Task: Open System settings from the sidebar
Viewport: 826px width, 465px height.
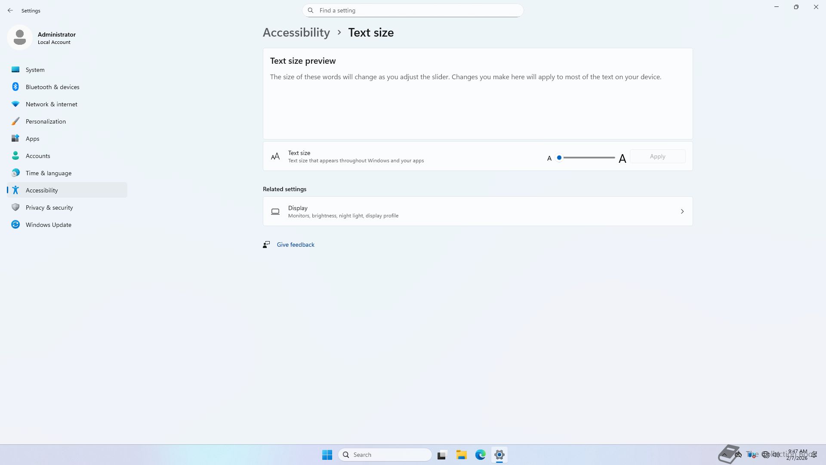Action: pos(35,70)
